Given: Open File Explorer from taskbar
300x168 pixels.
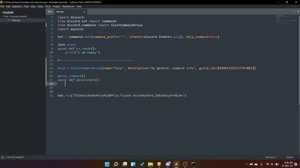Looking at the screenshot, I should [150, 164].
